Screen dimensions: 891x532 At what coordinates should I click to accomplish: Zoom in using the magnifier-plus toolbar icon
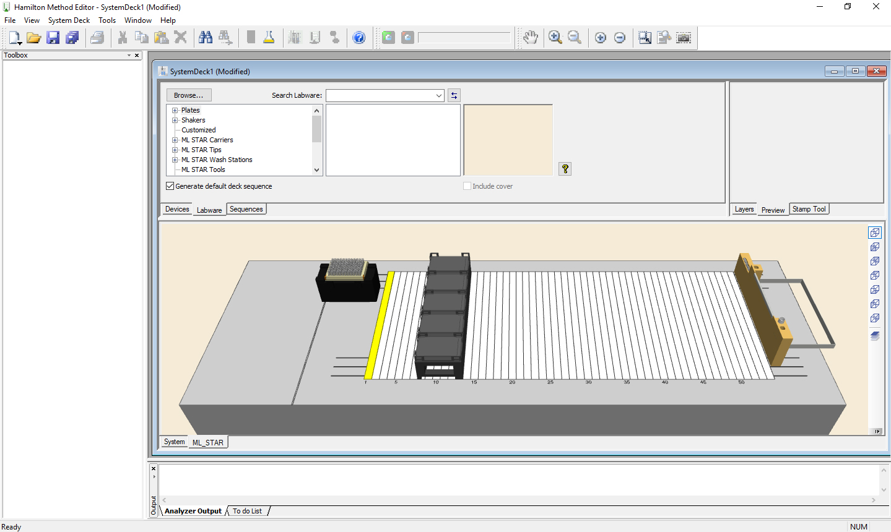[554, 38]
